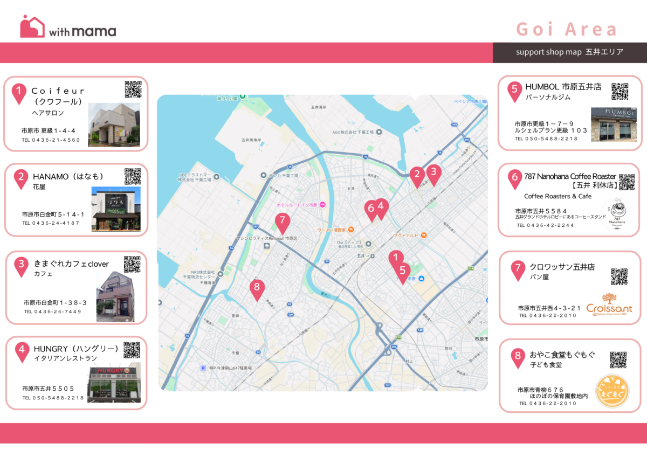Click address 市原市白金町5-14-1
Image resolution: width=647 pixels, height=457 pixels.
click(x=53, y=214)
